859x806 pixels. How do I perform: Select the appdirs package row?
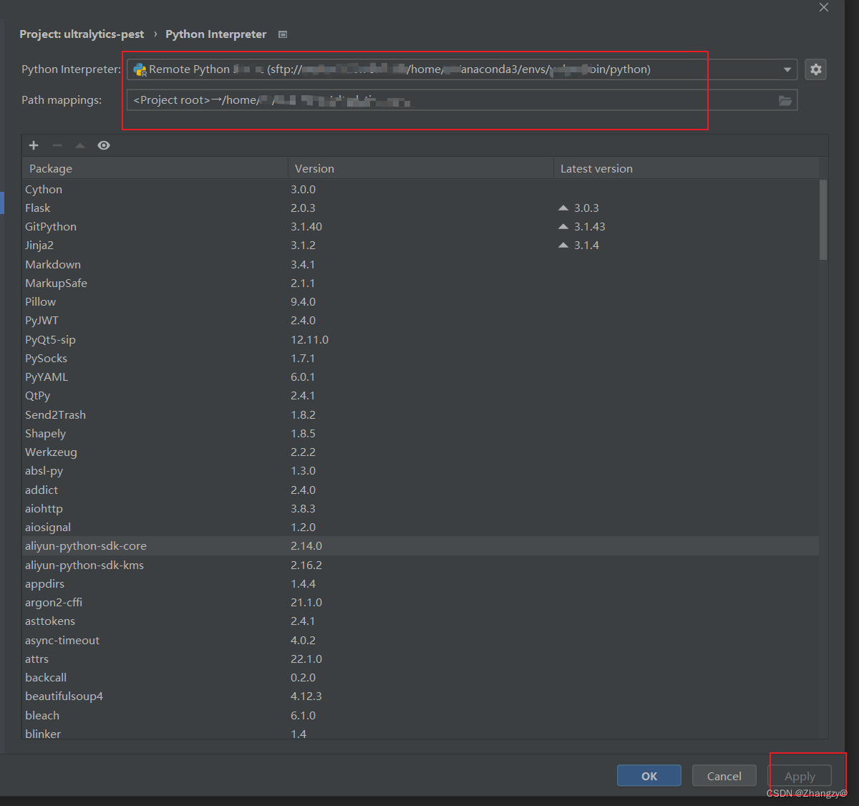420,584
